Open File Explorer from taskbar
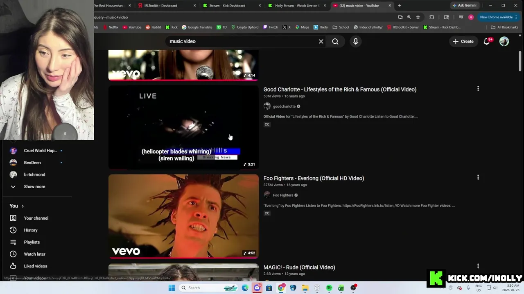The width and height of the screenshot is (524, 294). click(x=305, y=288)
